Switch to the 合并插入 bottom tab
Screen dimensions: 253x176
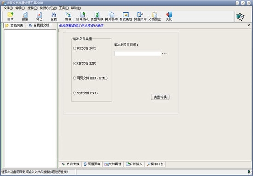(134, 164)
